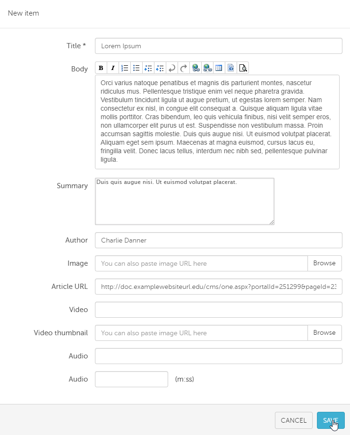Insert a table into body
This screenshot has width=350, height=435.
[x=219, y=68]
